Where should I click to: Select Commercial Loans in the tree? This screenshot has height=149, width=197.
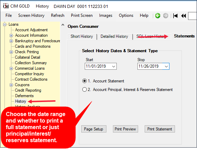coord(30,68)
